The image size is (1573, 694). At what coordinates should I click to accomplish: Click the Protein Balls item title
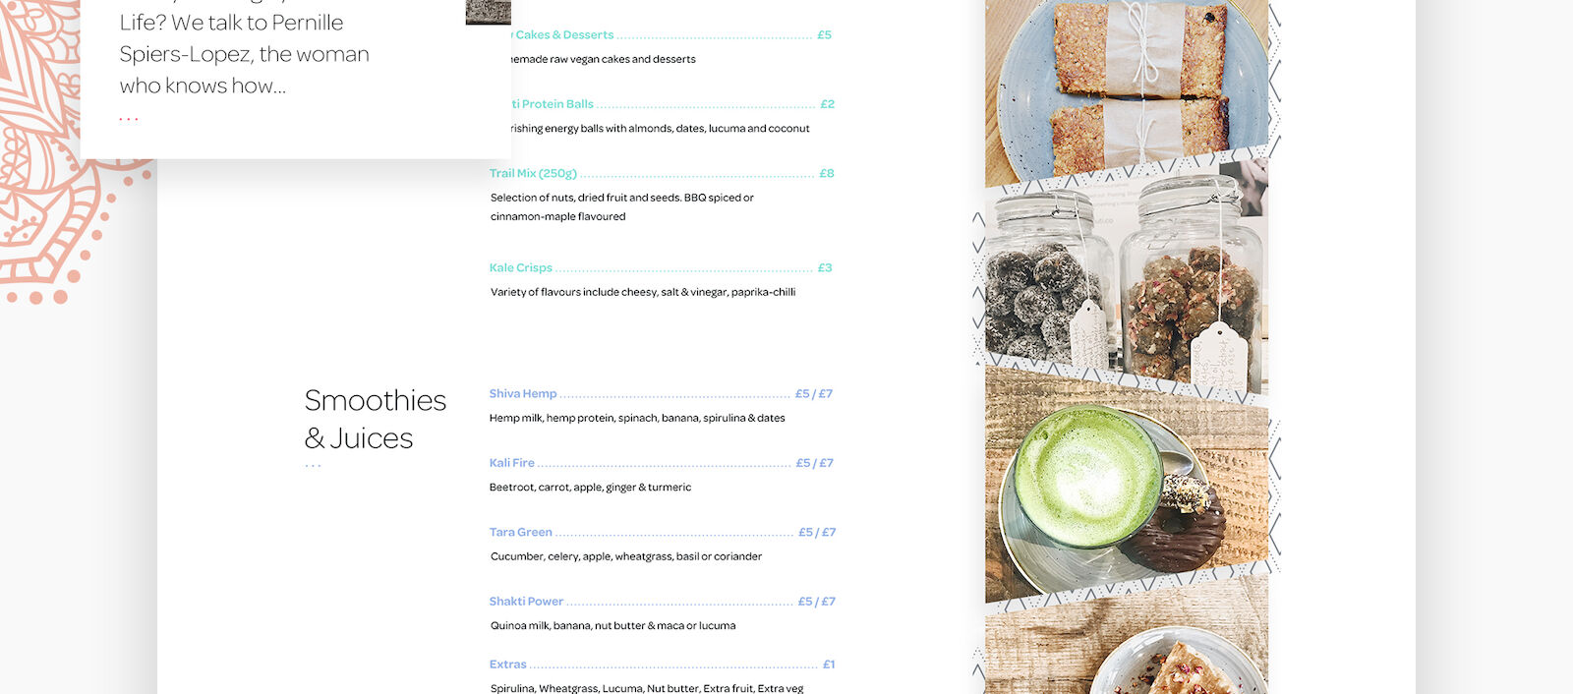pyautogui.click(x=553, y=104)
